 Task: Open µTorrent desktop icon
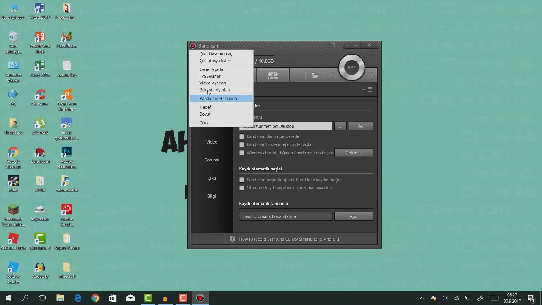click(x=40, y=127)
